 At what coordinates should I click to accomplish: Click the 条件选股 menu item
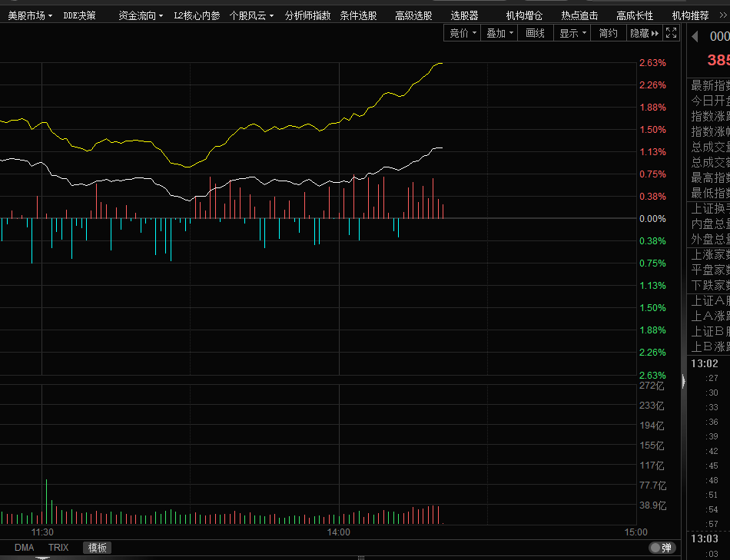[x=358, y=15]
